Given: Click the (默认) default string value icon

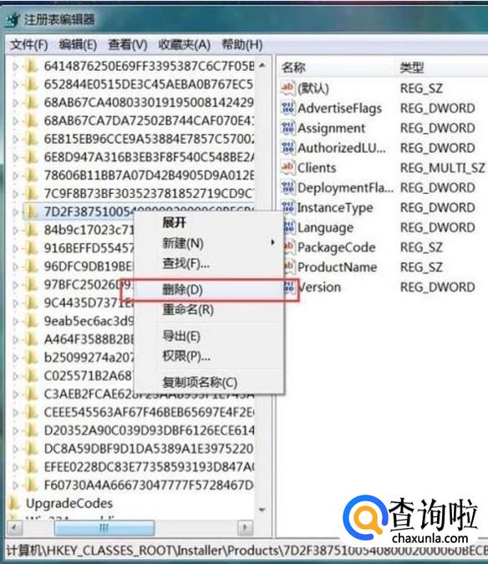Looking at the screenshot, I should click(x=287, y=88).
